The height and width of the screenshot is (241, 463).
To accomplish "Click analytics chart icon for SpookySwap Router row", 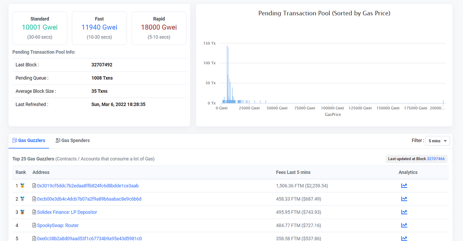I will 404,225.
